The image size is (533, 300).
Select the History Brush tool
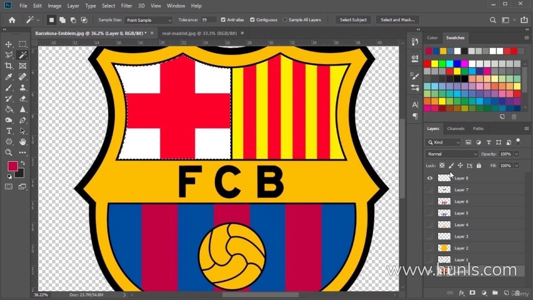9,98
